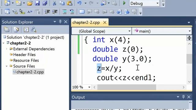Click the New Project toolbar icon
Image resolution: width=196 pixels, height=110 pixels.
(x=7, y=3)
